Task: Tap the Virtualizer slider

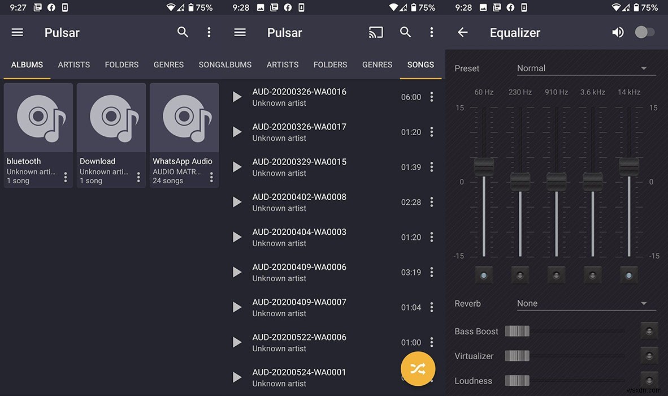Action: click(x=517, y=356)
